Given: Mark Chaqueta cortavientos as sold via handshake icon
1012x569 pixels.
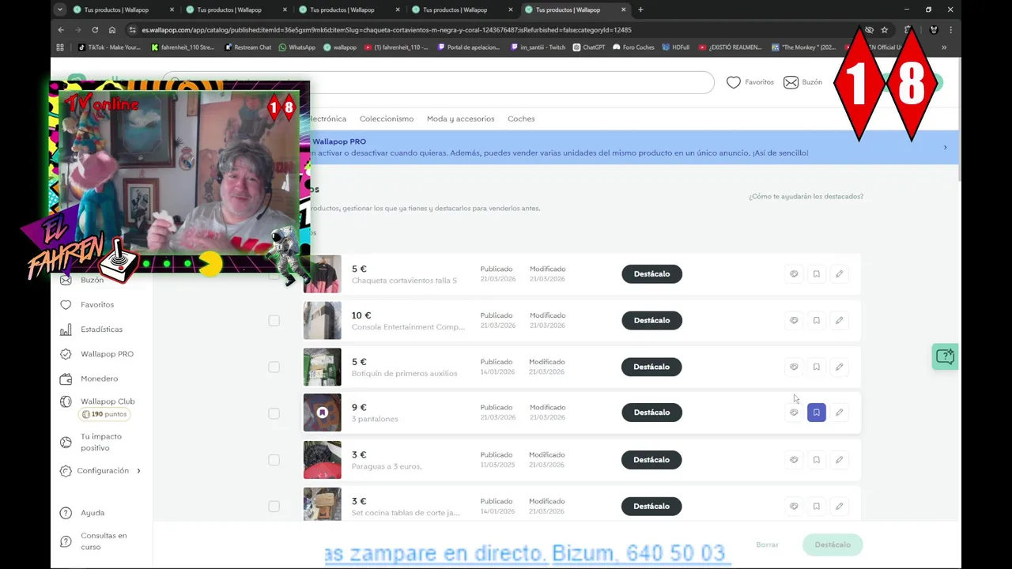Looking at the screenshot, I should 794,274.
